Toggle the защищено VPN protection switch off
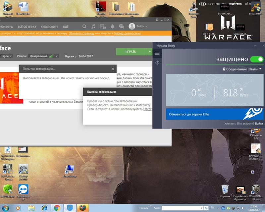265x212 pixels. [257, 59]
